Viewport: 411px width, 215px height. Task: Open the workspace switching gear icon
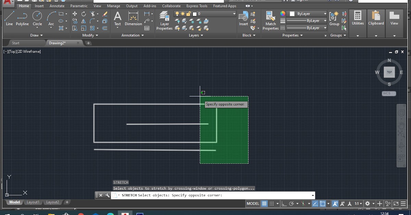coord(368,204)
